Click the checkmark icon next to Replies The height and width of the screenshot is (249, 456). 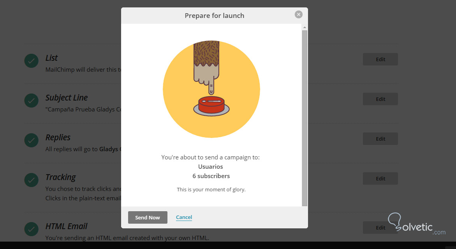pos(31,140)
